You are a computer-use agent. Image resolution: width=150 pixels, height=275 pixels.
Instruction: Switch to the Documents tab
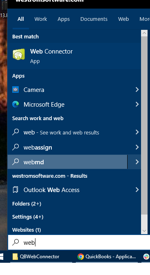[x=94, y=19]
